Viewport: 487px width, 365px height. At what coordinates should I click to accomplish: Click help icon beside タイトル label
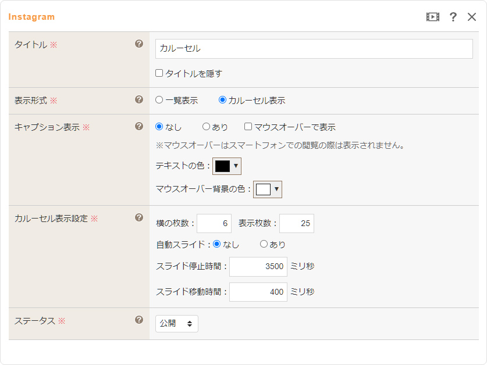coord(139,44)
